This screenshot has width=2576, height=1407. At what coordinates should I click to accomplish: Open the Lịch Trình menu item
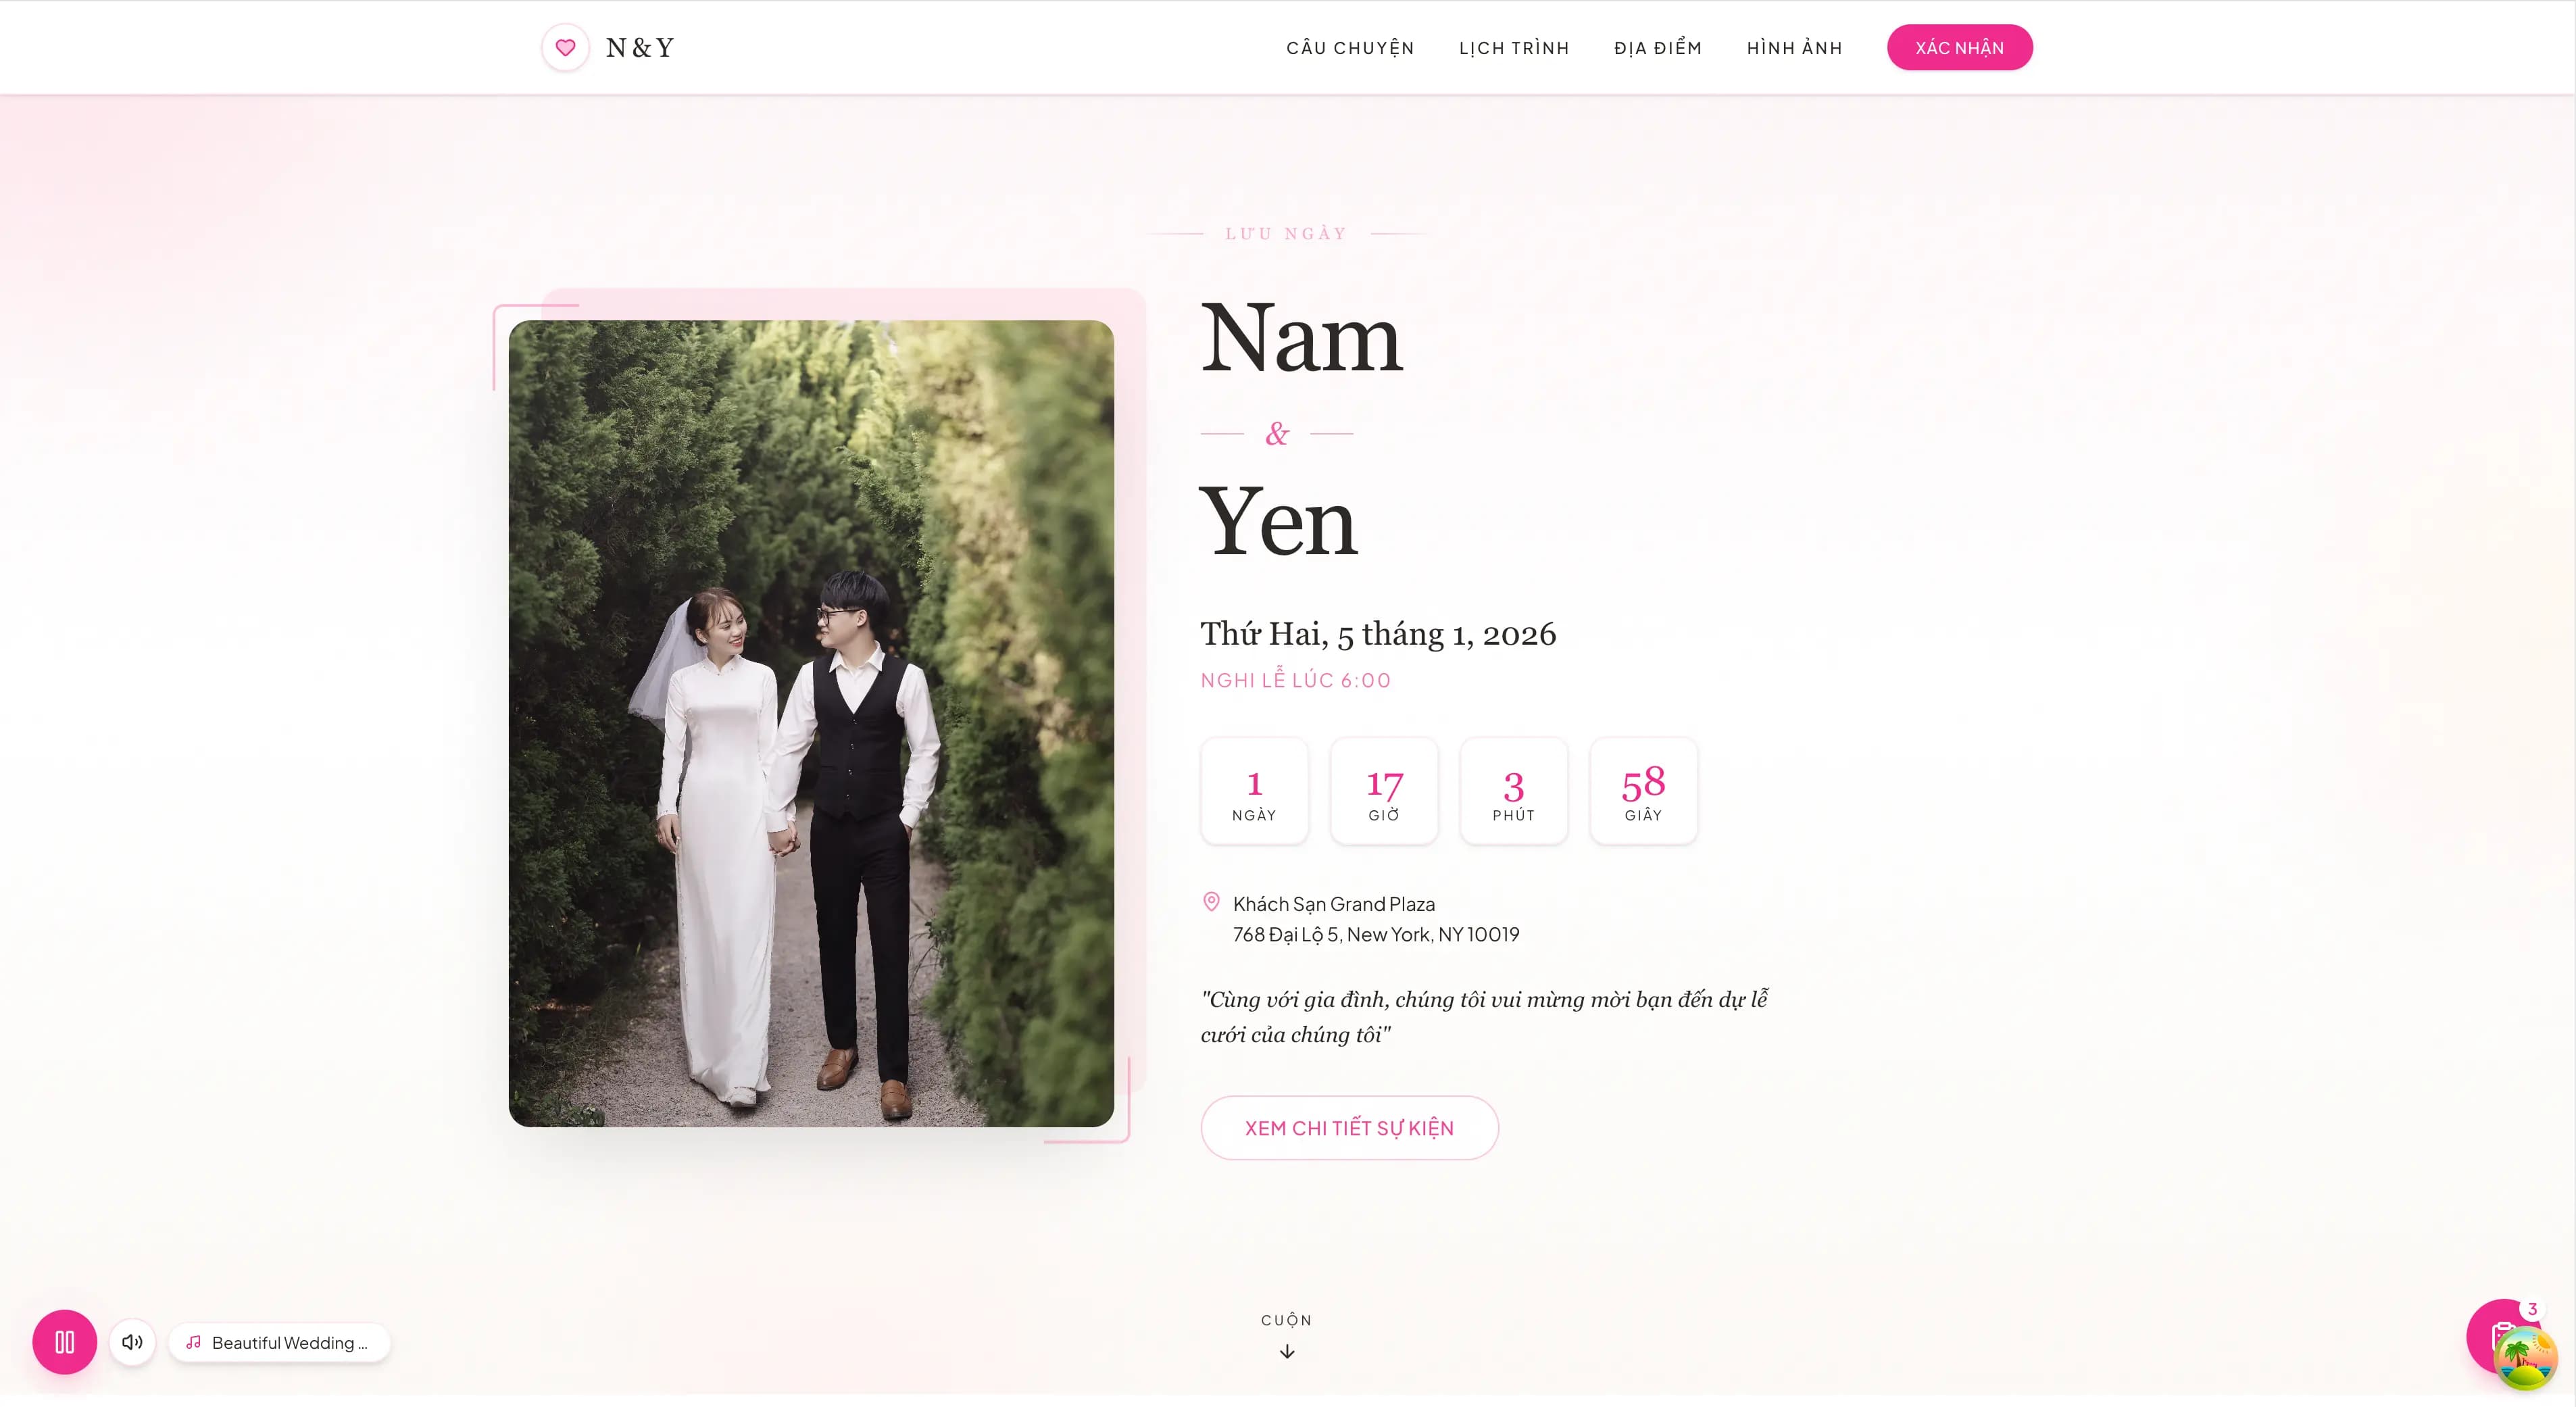pyautogui.click(x=1514, y=48)
